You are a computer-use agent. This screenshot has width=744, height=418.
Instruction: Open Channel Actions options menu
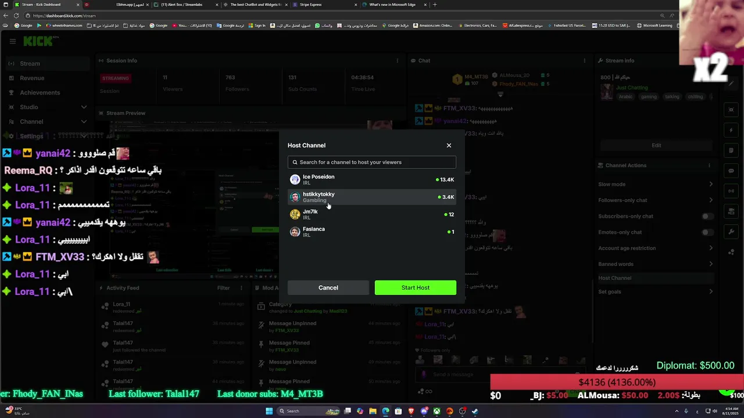(709, 165)
